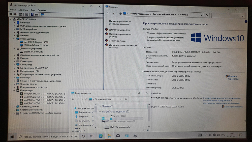Click the help icon in Device Manager toolbar
The image size is (252, 142).
(x=32, y=14)
